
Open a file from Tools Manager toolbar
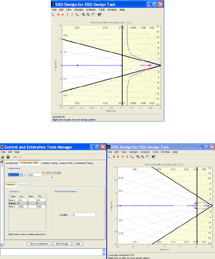(3, 157)
